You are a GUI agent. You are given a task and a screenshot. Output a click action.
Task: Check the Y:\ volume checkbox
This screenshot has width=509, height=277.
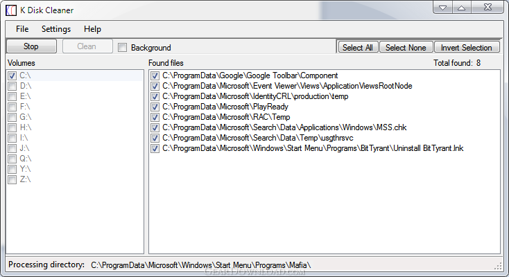pyautogui.click(x=12, y=169)
